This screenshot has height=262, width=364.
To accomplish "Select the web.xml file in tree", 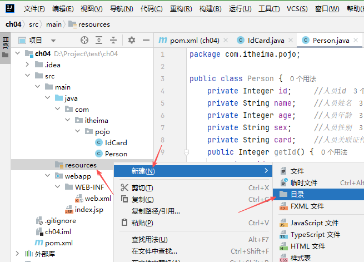I will tap(98, 198).
